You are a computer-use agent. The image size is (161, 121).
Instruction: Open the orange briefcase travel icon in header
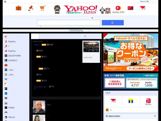[19, 8]
